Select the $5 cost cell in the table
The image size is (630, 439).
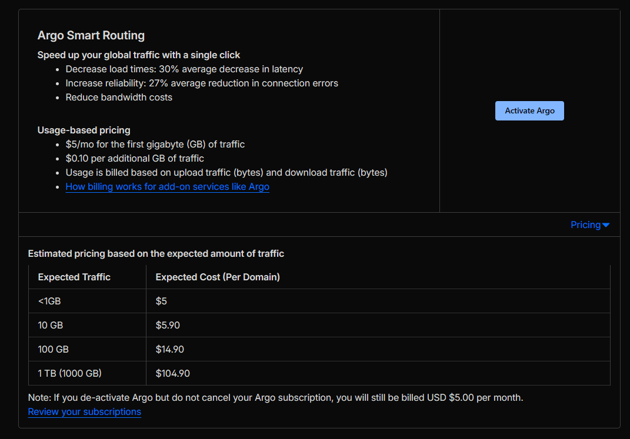pos(161,301)
